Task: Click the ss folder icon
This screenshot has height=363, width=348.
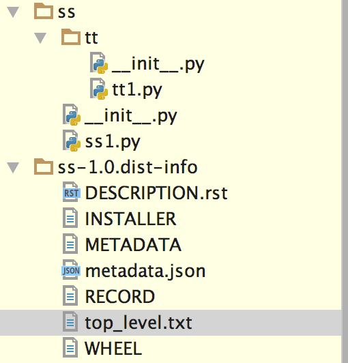Action: pyautogui.click(x=44, y=11)
